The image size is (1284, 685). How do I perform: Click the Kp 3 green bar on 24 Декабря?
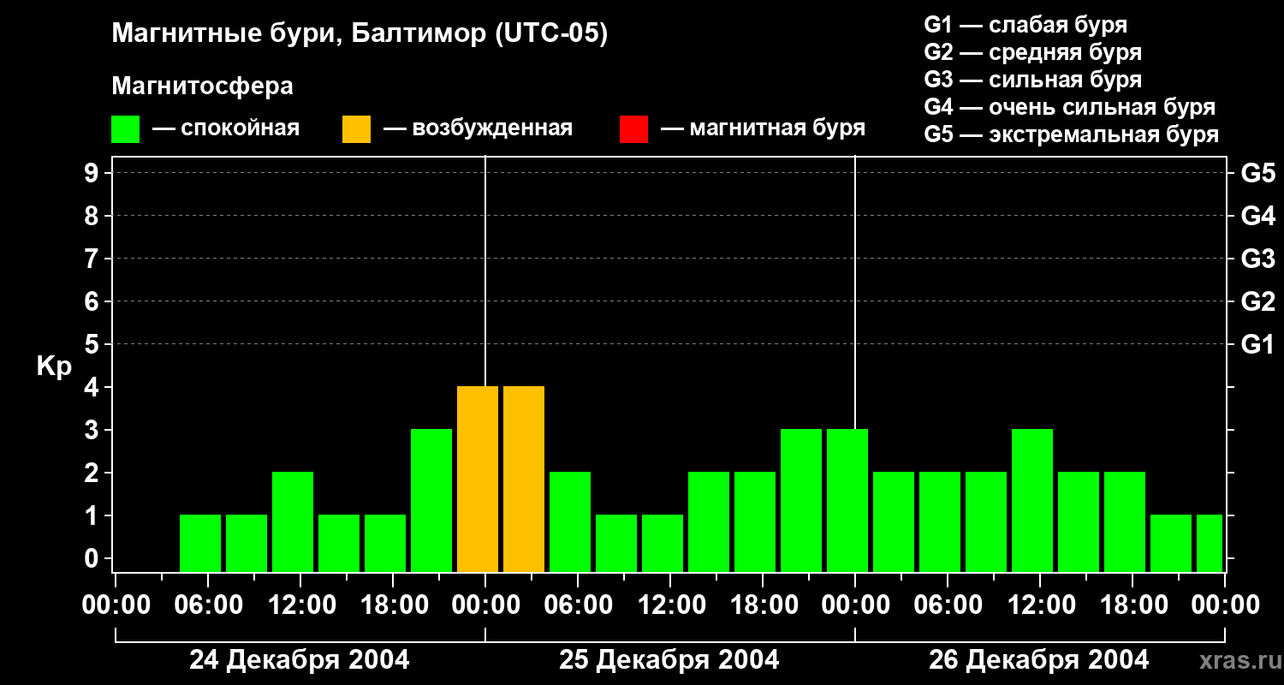point(431,500)
